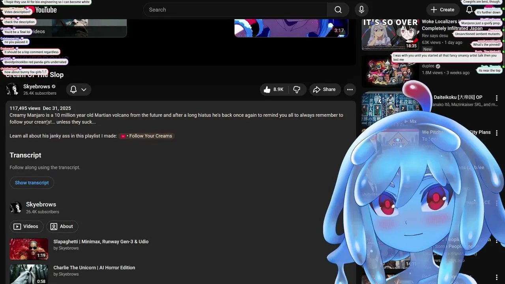The image size is (505, 284).
Task: Show the video transcript
Action: pos(32,183)
